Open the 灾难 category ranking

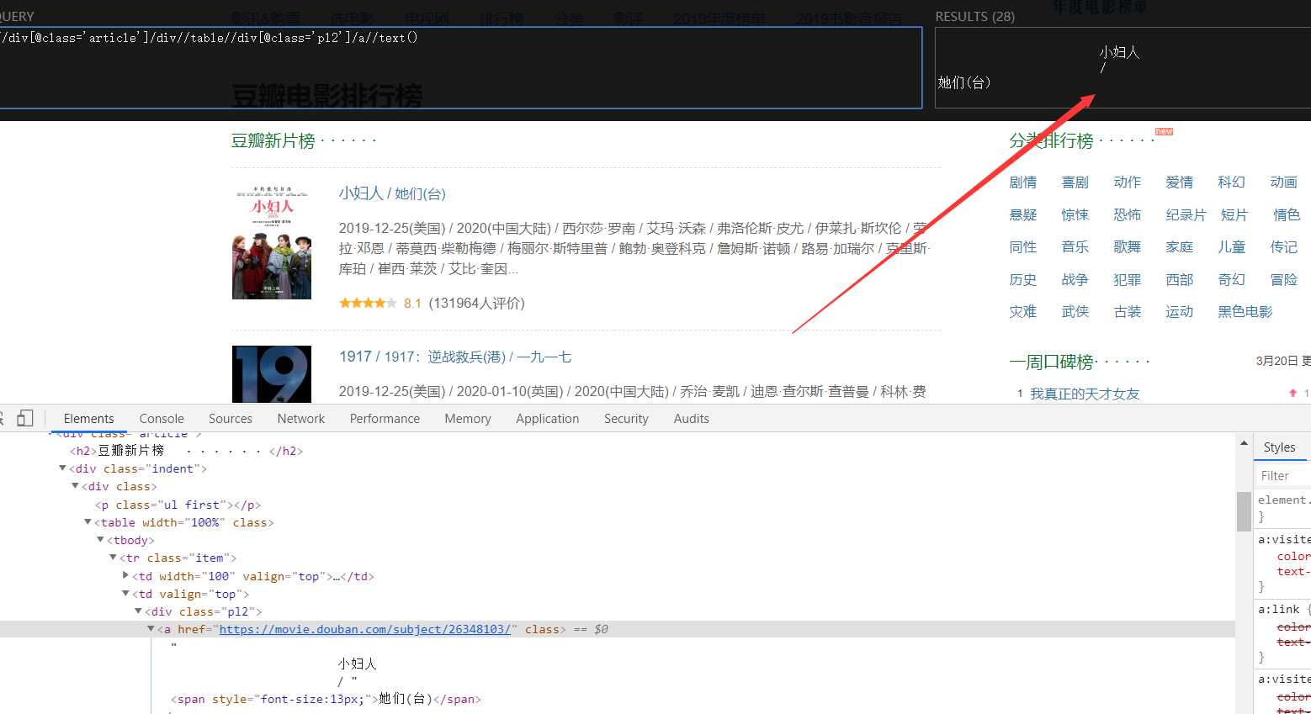[x=1023, y=312]
